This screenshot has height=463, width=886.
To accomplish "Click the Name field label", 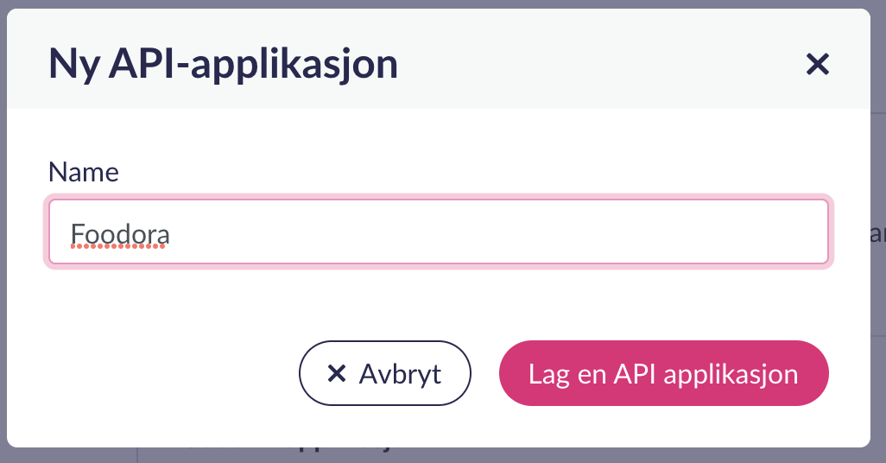I will (83, 171).
